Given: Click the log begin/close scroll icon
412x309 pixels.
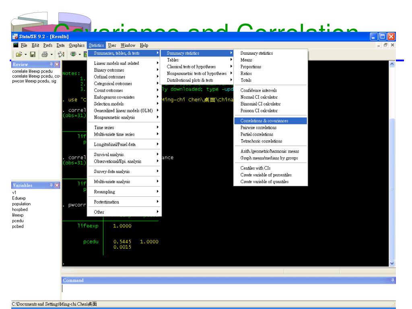Looking at the screenshot, I should [x=61, y=54].
